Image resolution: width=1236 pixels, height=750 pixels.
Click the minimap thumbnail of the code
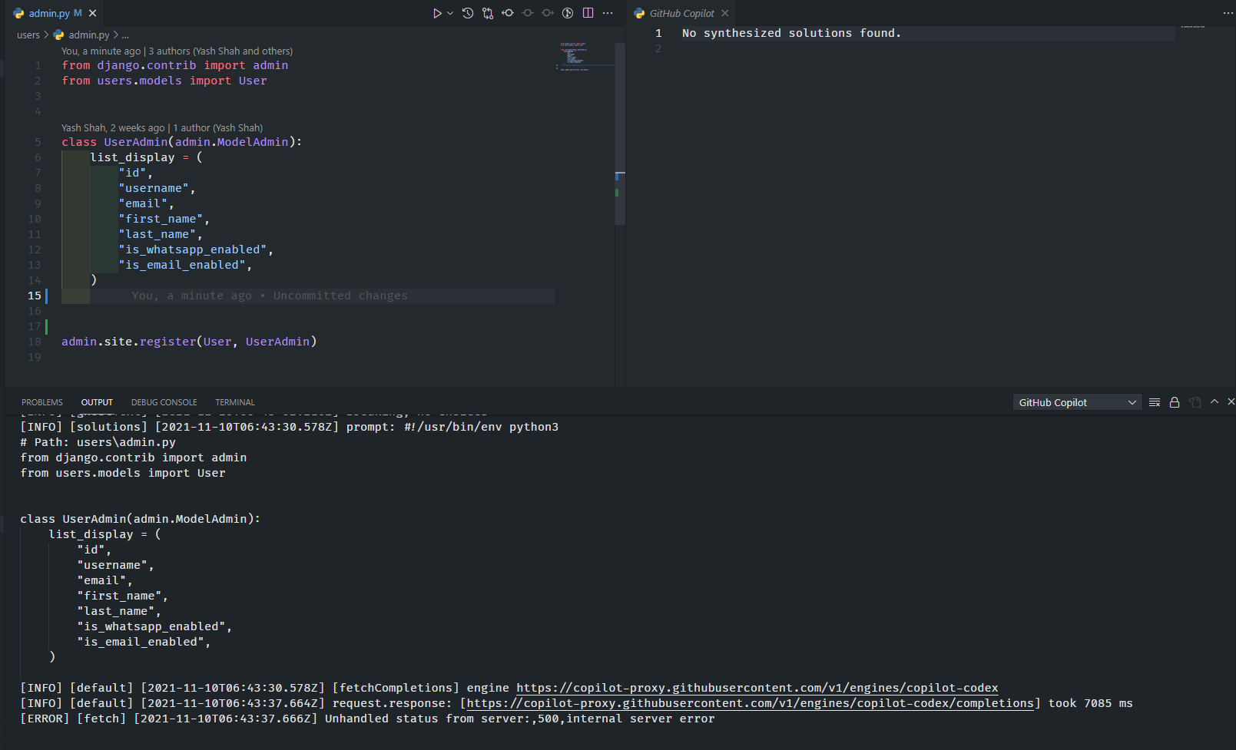click(x=572, y=58)
